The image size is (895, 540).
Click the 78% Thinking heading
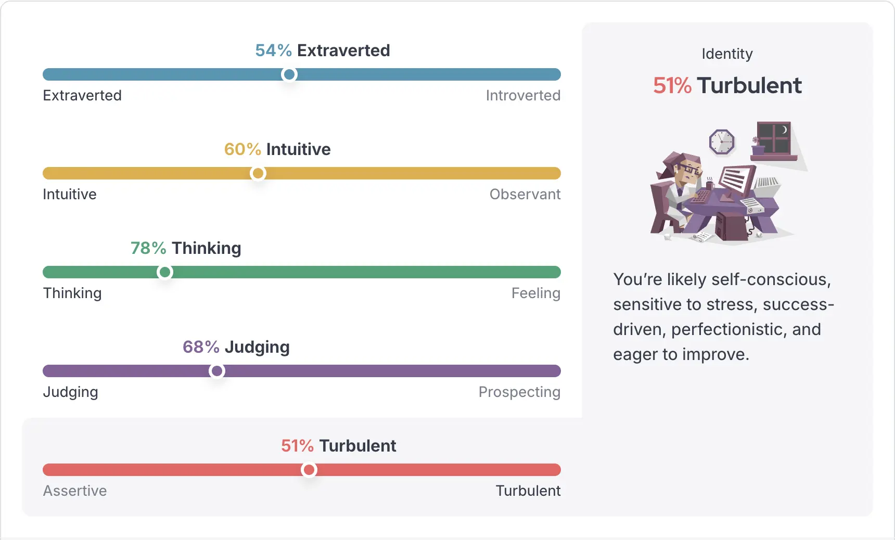[x=186, y=248]
